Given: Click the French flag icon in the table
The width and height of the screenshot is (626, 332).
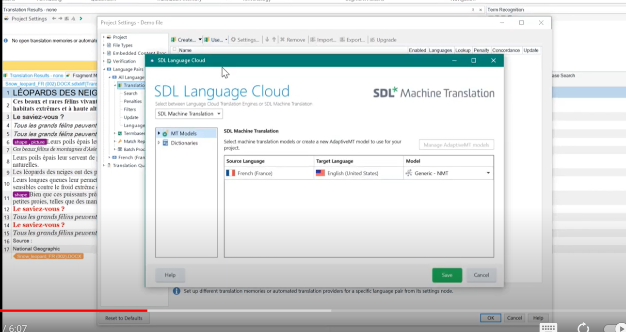Looking at the screenshot, I should click(231, 173).
